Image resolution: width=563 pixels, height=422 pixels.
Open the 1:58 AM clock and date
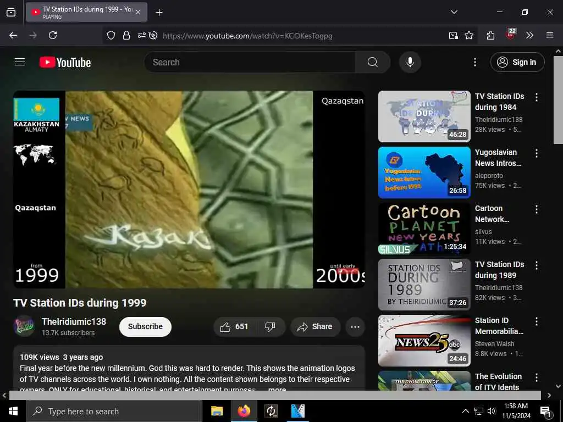click(x=516, y=411)
